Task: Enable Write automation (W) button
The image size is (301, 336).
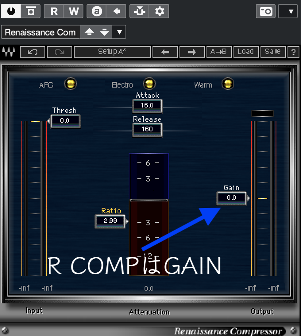Action: click(73, 11)
